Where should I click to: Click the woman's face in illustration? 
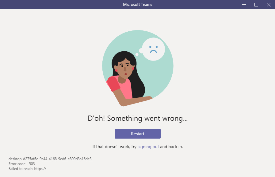click(x=125, y=69)
